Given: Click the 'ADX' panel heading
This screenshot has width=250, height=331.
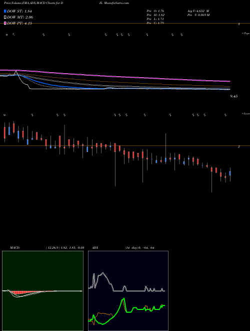Looking at the screenshot, I should point(95,248).
